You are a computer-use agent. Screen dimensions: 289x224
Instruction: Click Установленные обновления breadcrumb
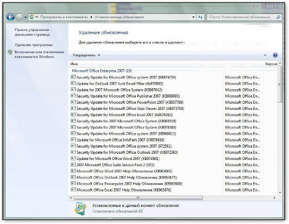pyautogui.click(x=119, y=17)
